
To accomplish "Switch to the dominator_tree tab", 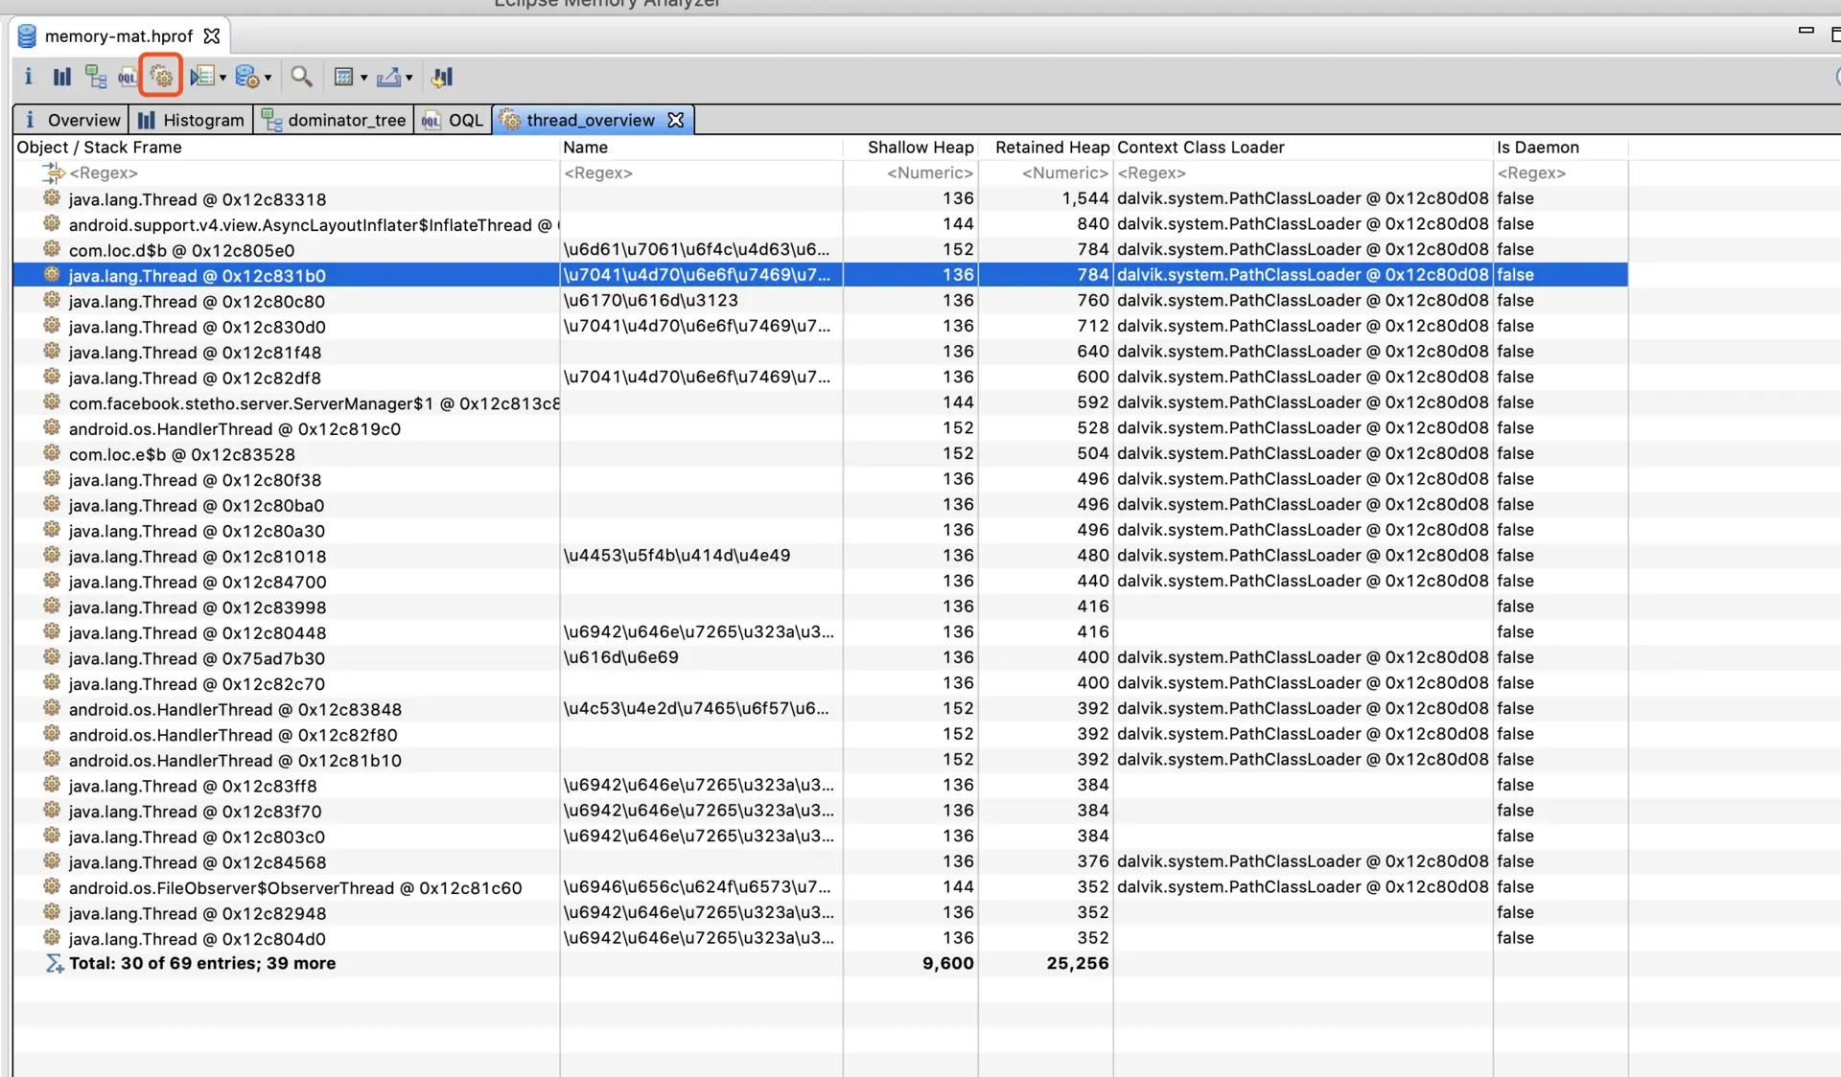I will point(334,120).
